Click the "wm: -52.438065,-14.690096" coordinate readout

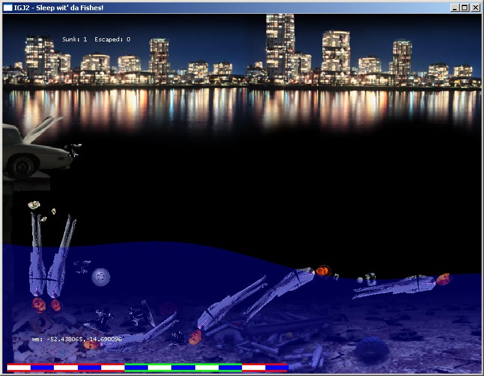point(77,339)
